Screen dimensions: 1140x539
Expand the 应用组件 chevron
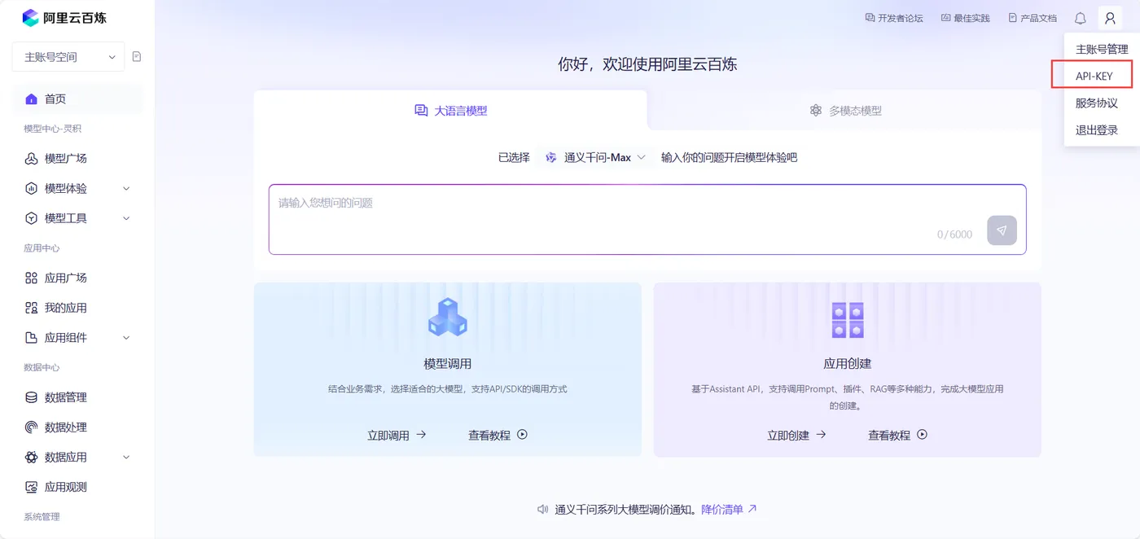[x=126, y=338]
